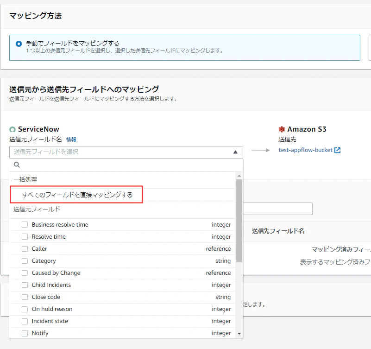This screenshot has height=349, width=371.
Task: Enable the Caused by Change checkbox
Action: coord(25,273)
